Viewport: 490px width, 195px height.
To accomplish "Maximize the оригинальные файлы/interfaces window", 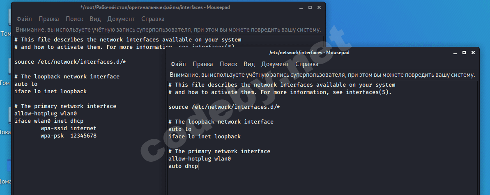I will tap(310, 7).
